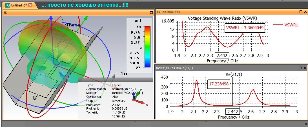Image resolution: width=308 pixels, height=127 pixels.
Task: Close the 1D Results VSWR panel
Action: point(305,12)
